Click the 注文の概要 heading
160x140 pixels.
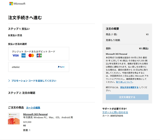pos(112,29)
